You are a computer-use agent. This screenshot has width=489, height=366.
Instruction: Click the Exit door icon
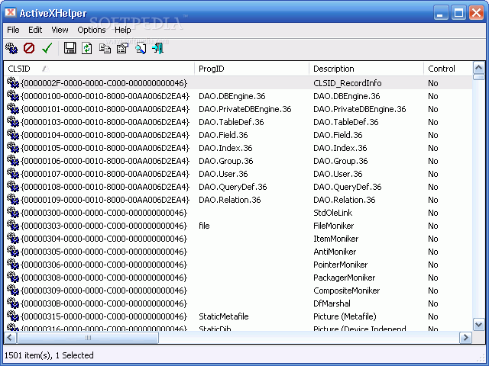click(158, 48)
